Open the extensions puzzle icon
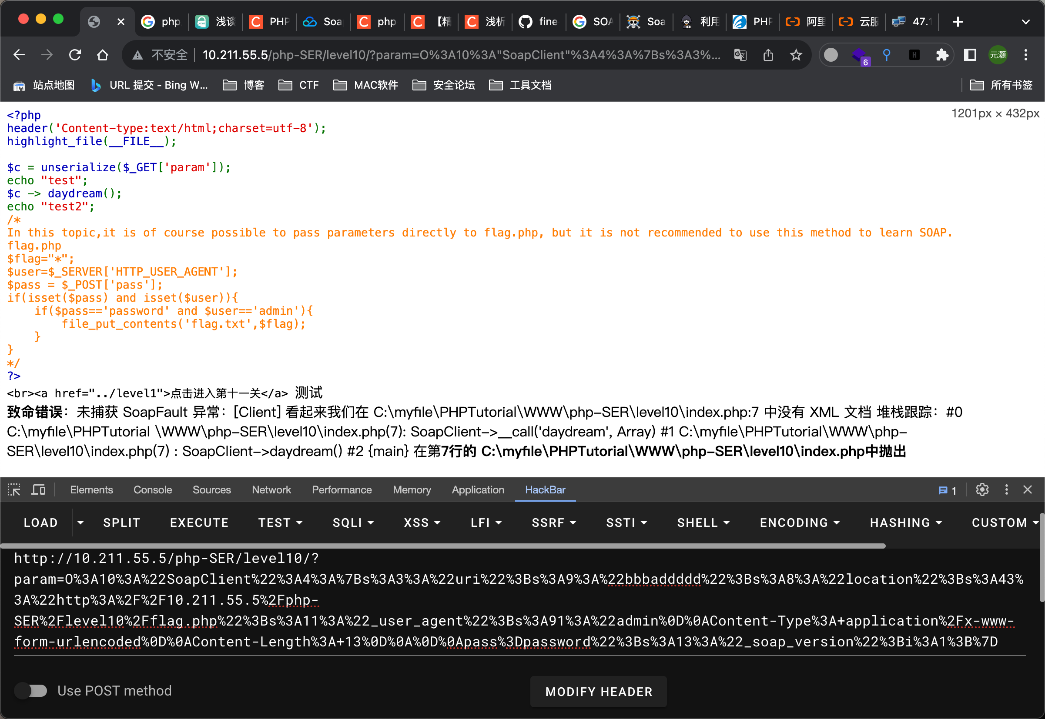This screenshot has height=719, width=1045. (942, 55)
